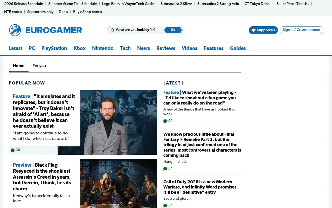
Task: Open comments bubble showing 34
Action: point(168,205)
